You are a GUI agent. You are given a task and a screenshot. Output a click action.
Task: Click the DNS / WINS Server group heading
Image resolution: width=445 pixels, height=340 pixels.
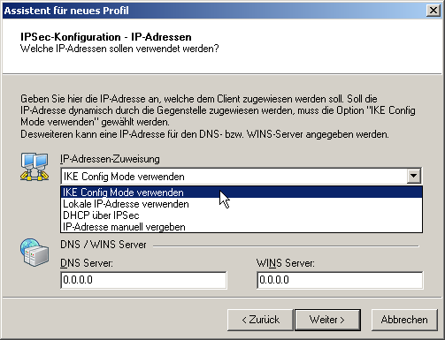click(x=104, y=245)
